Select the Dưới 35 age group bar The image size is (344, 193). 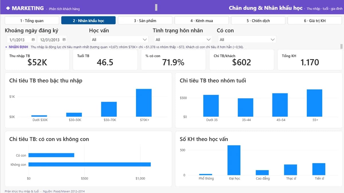211,106
